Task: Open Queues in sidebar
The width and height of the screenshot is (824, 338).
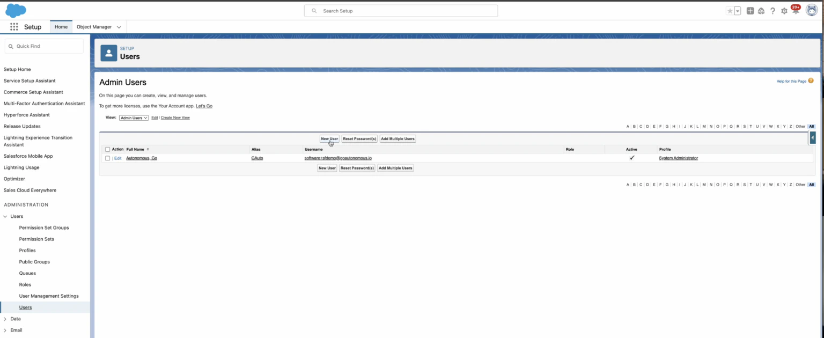Action: (x=27, y=273)
